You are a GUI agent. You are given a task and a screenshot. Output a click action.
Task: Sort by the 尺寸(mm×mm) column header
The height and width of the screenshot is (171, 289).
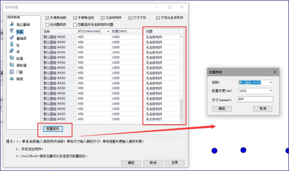click(94, 31)
